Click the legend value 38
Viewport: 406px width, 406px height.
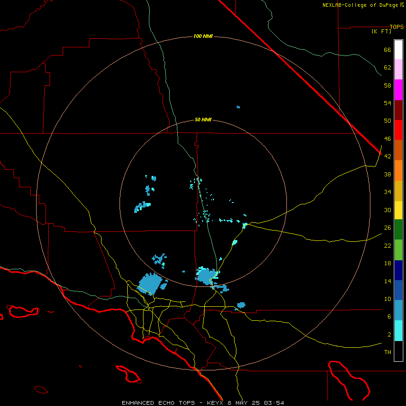pyautogui.click(x=388, y=174)
